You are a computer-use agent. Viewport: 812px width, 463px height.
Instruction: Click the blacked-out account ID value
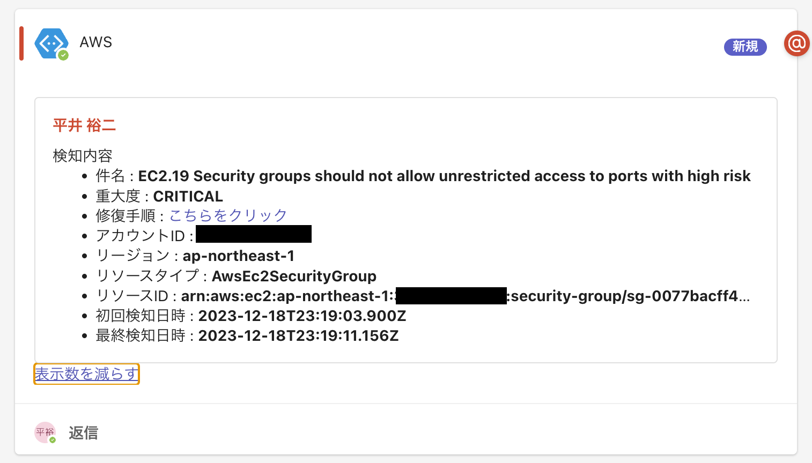point(254,235)
